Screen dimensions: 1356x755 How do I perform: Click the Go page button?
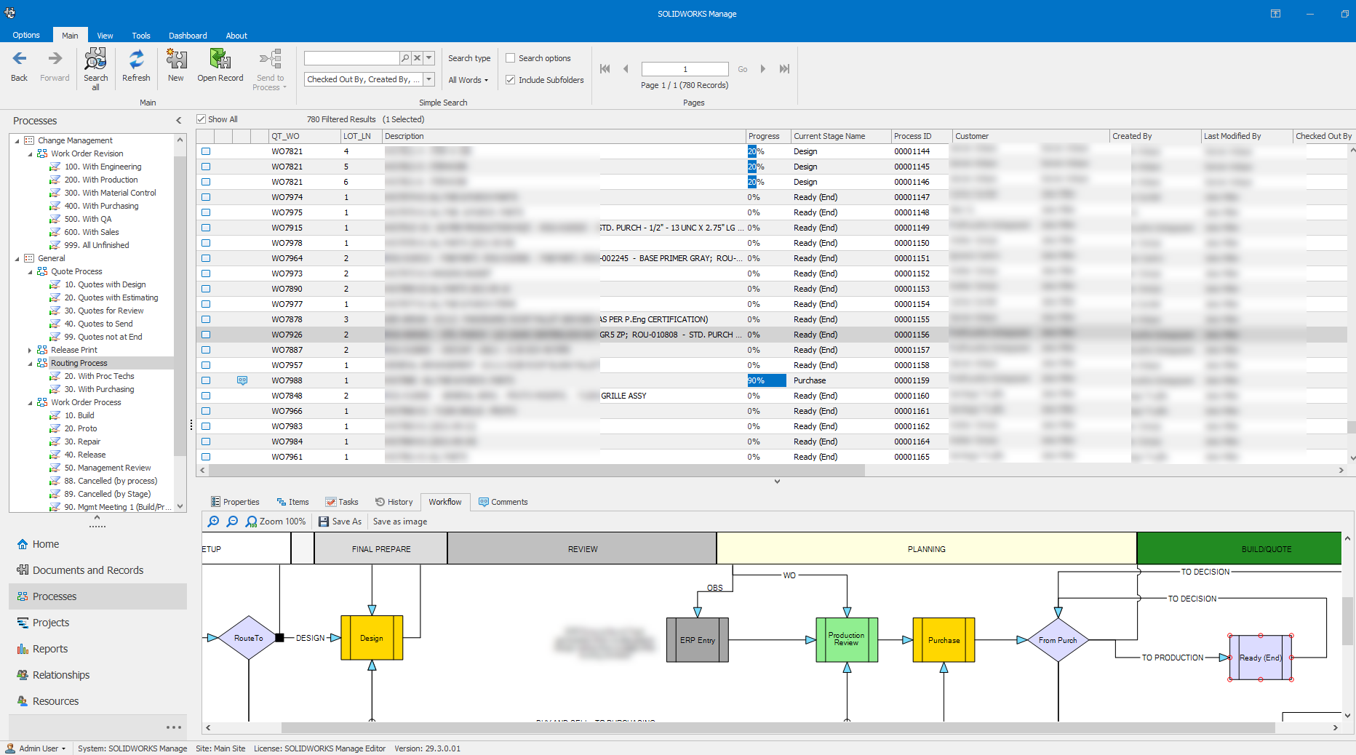743,69
